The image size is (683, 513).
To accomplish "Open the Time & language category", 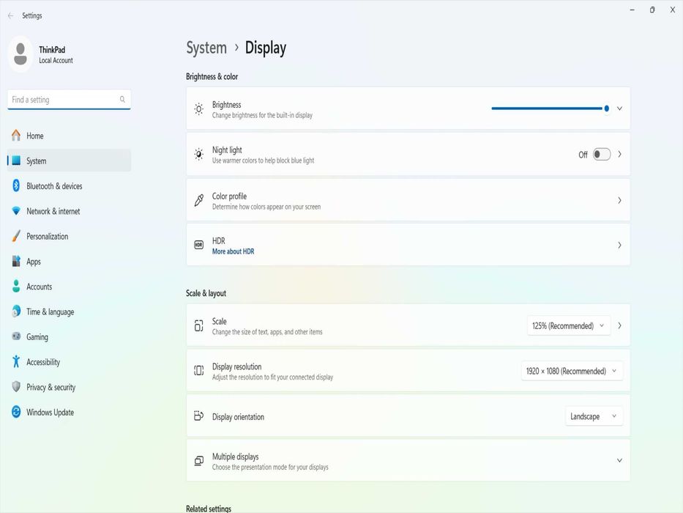I will tap(69, 311).
